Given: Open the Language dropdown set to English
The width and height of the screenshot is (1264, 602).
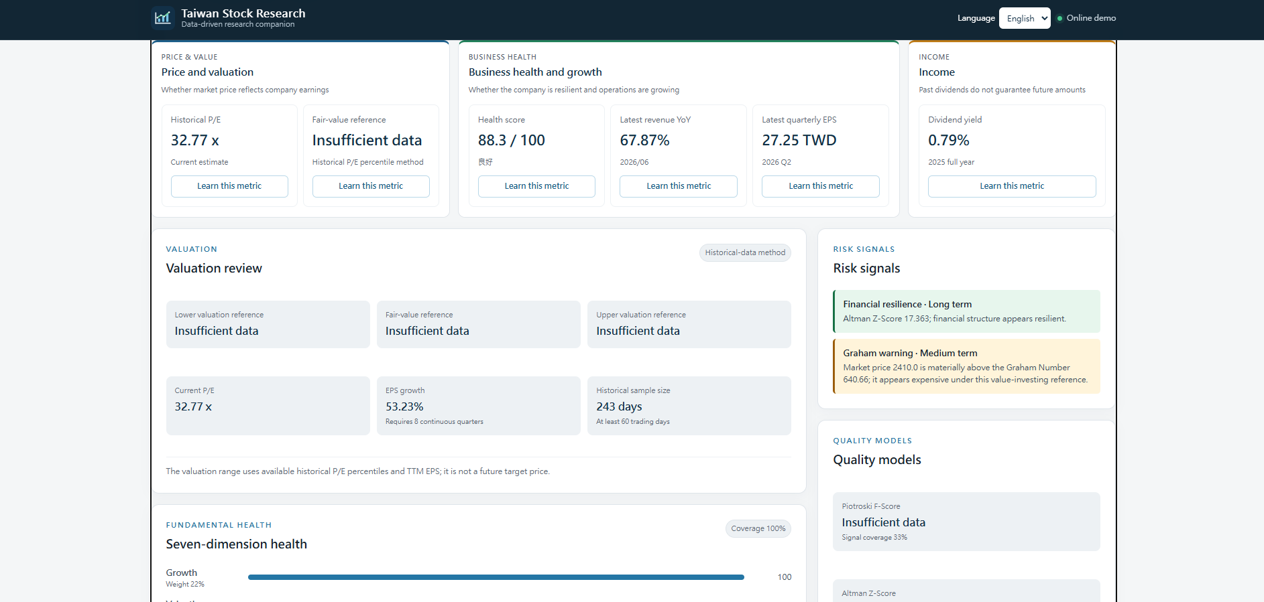Looking at the screenshot, I should (1025, 18).
